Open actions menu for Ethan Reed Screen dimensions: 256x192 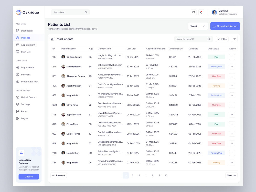click(x=232, y=124)
